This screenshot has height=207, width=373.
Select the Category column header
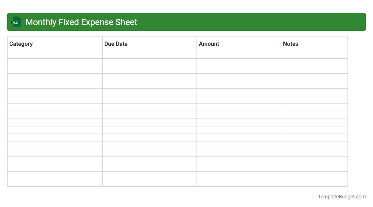click(21, 44)
